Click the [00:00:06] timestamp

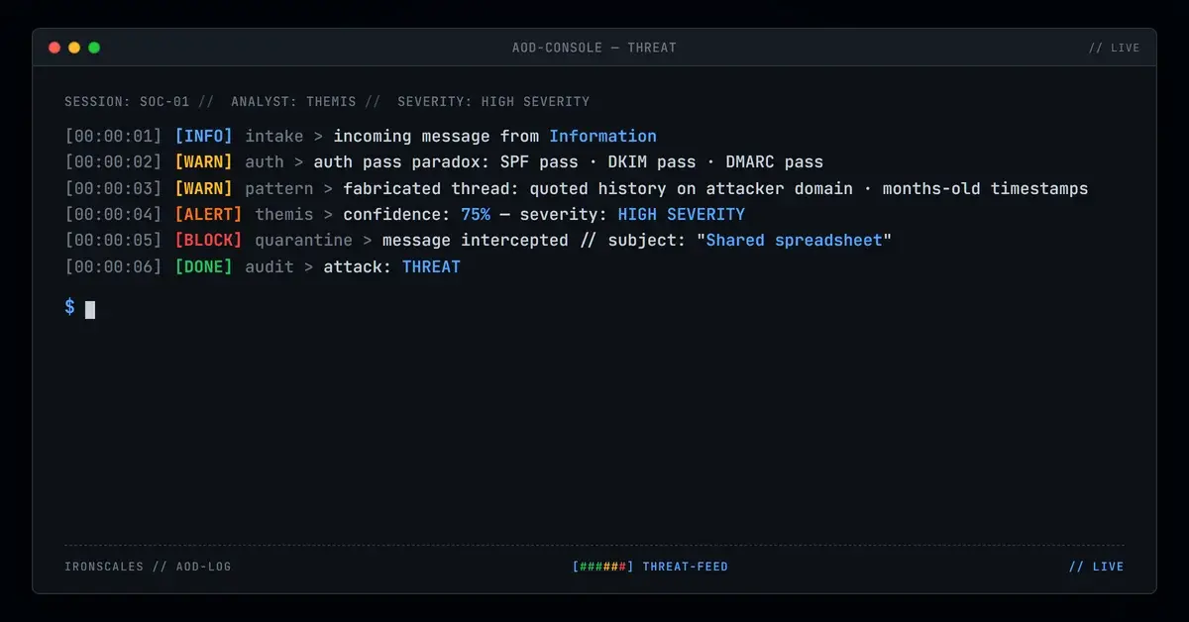click(113, 266)
